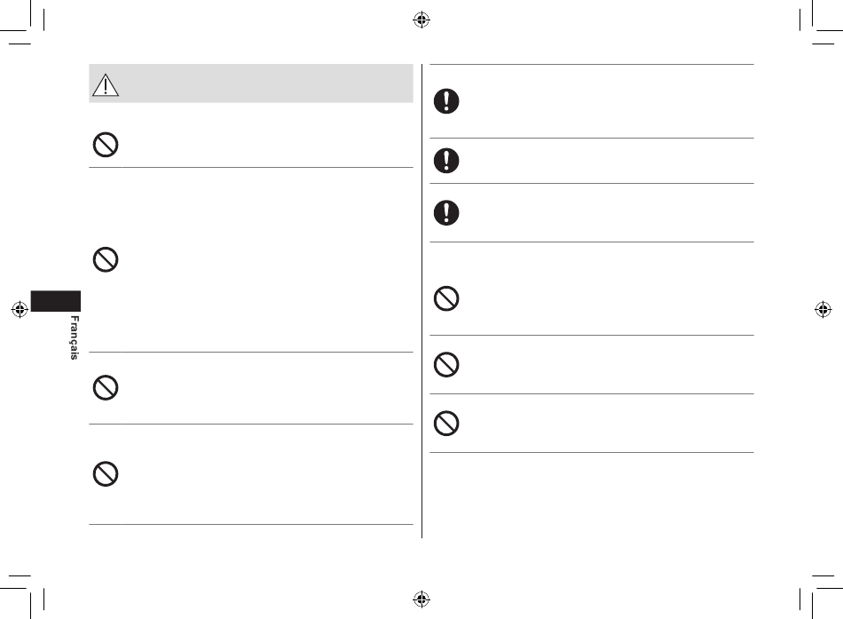Click the first prohibition icon below the warning banner
This screenshot has width=843, height=619.
tap(106, 145)
